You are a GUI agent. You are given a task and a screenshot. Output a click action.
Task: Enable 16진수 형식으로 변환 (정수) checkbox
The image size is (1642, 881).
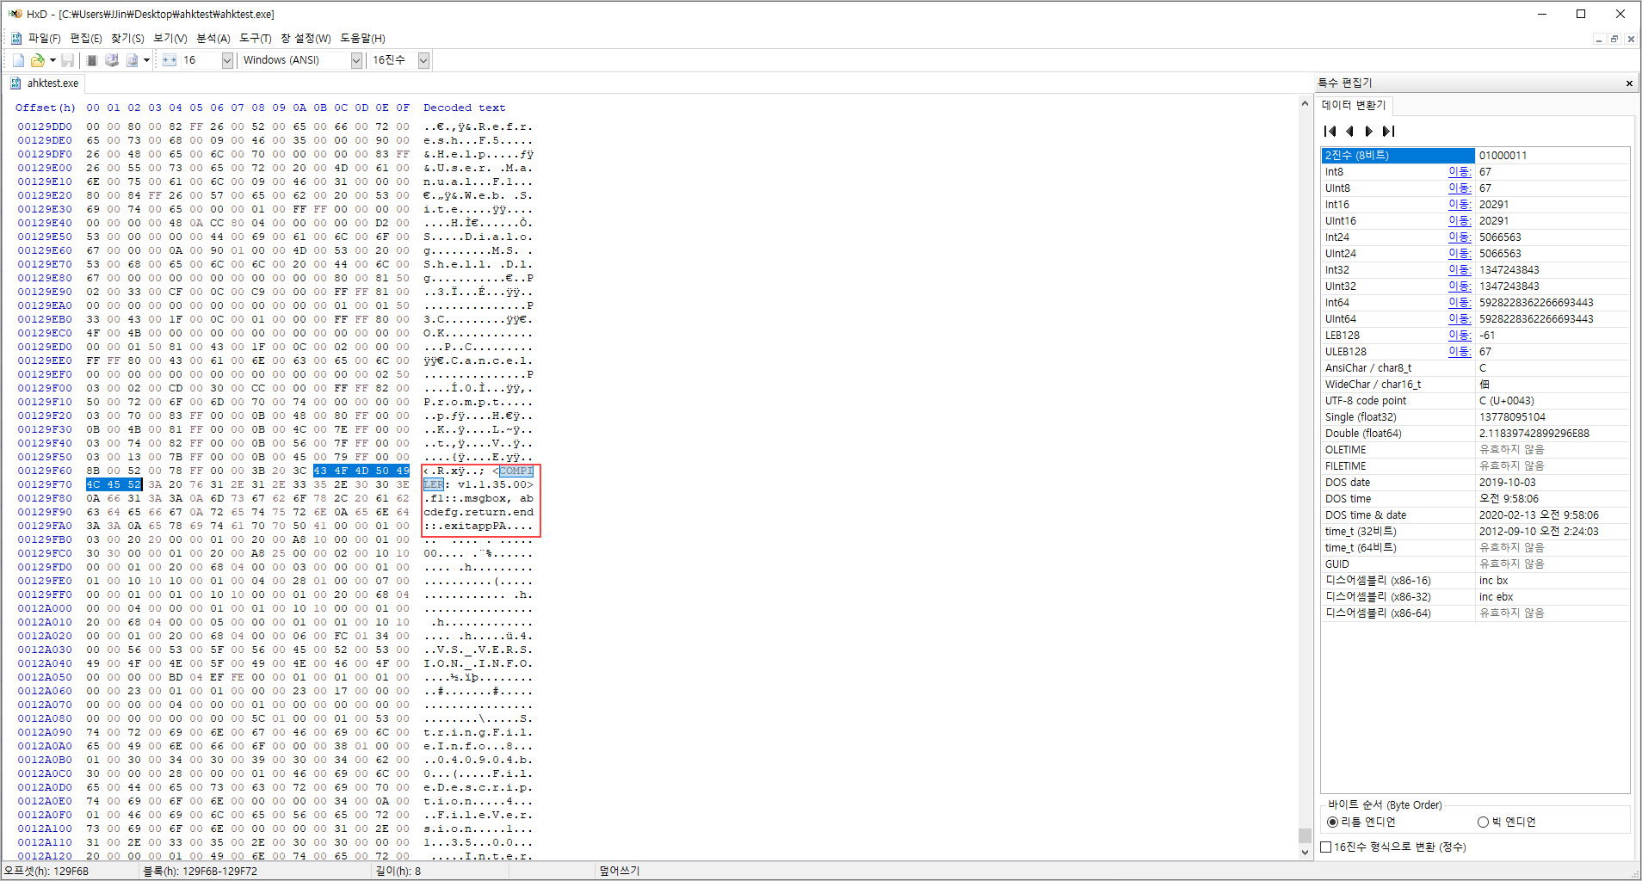point(1326,847)
